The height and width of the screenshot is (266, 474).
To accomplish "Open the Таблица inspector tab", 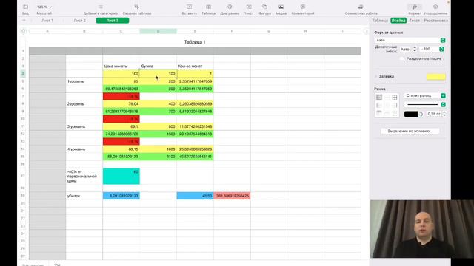I will click(x=380, y=21).
